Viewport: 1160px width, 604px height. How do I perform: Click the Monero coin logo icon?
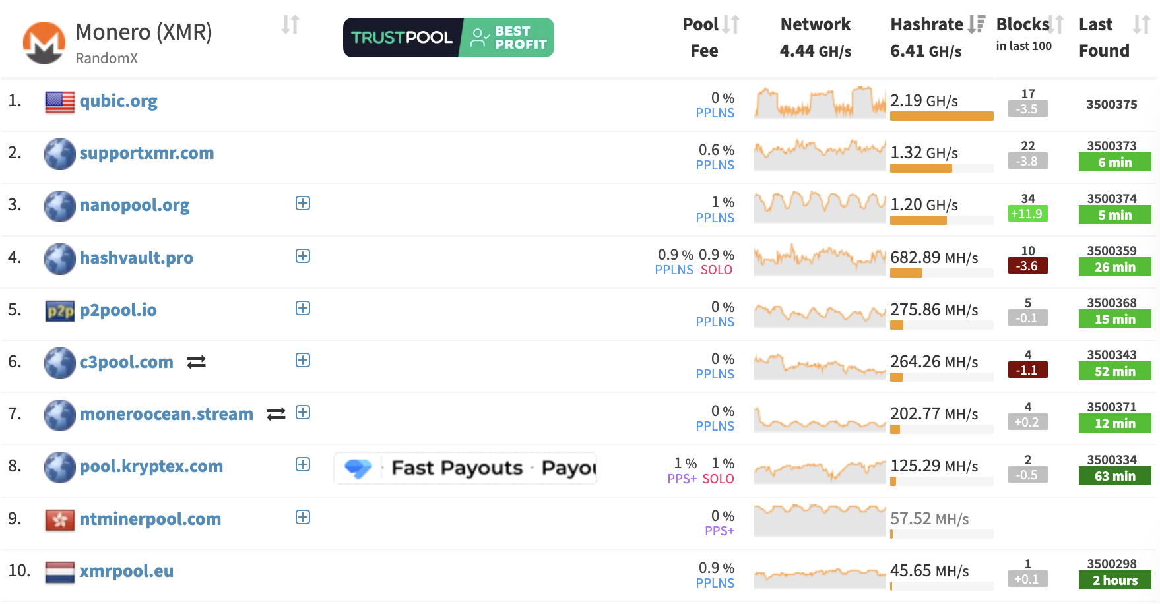(44, 43)
